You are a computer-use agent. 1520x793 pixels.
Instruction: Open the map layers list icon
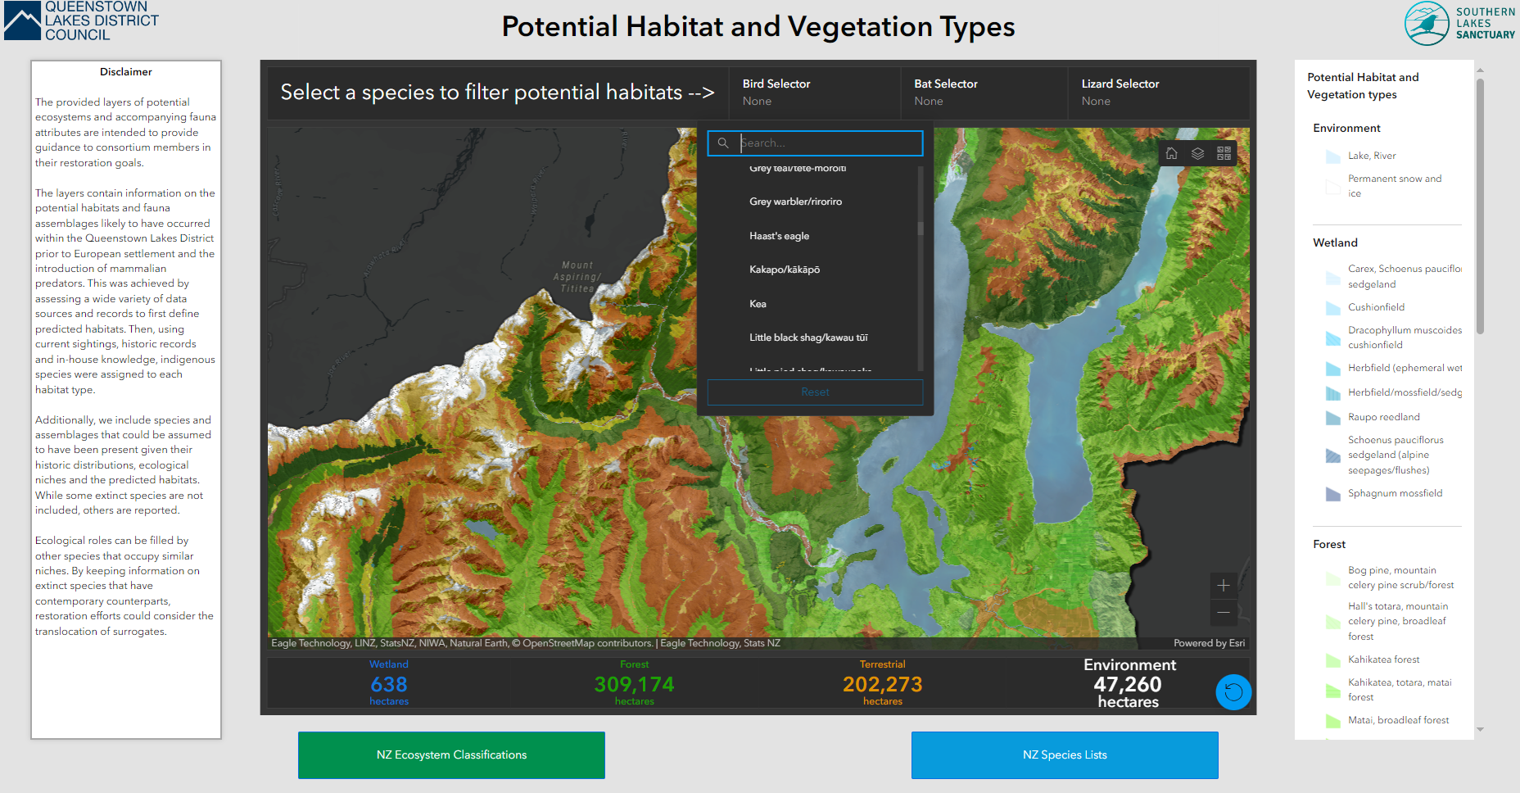[x=1198, y=153]
